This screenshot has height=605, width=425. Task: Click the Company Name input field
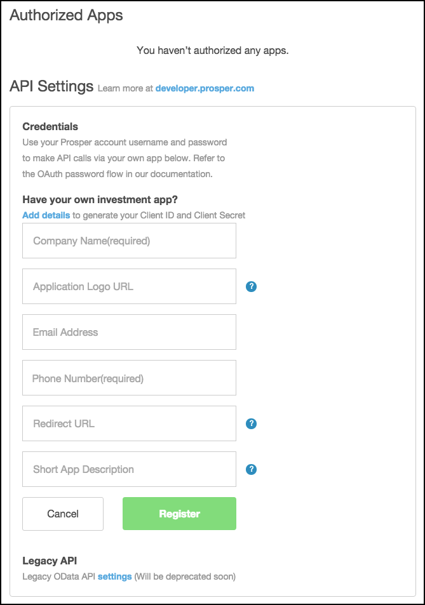point(129,241)
